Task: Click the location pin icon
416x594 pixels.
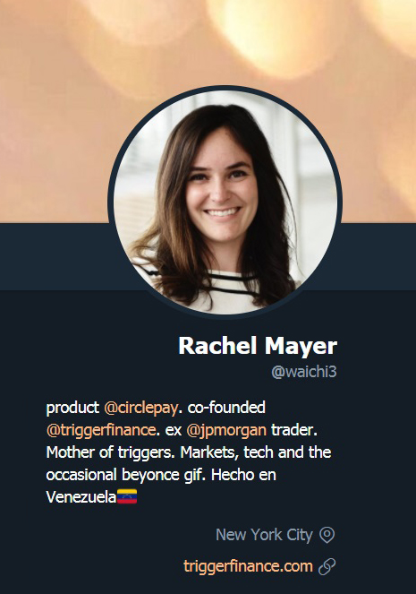Action: point(327,535)
